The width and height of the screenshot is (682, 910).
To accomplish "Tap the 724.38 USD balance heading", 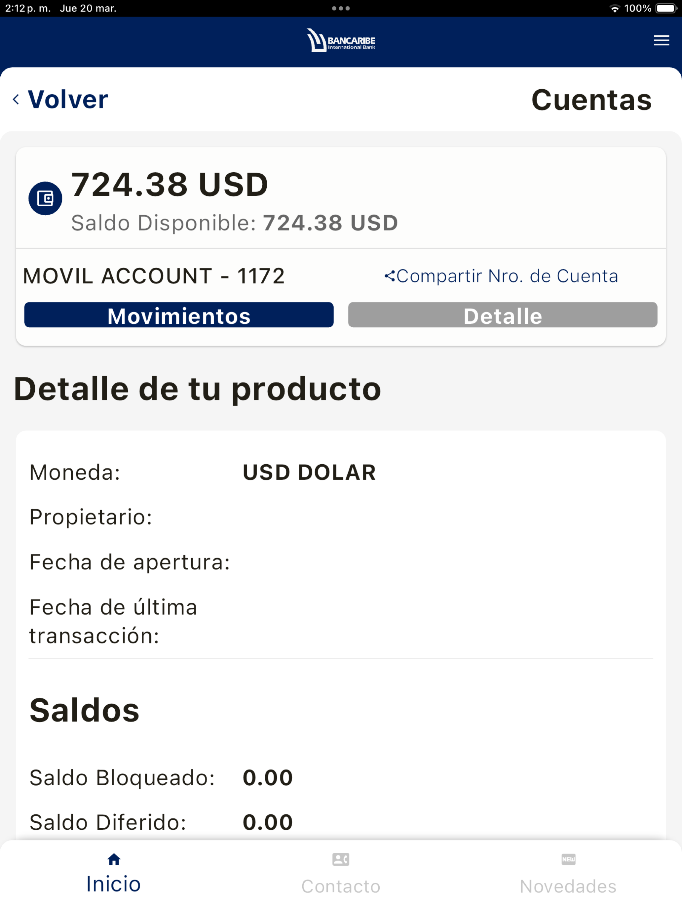I will pyautogui.click(x=170, y=184).
